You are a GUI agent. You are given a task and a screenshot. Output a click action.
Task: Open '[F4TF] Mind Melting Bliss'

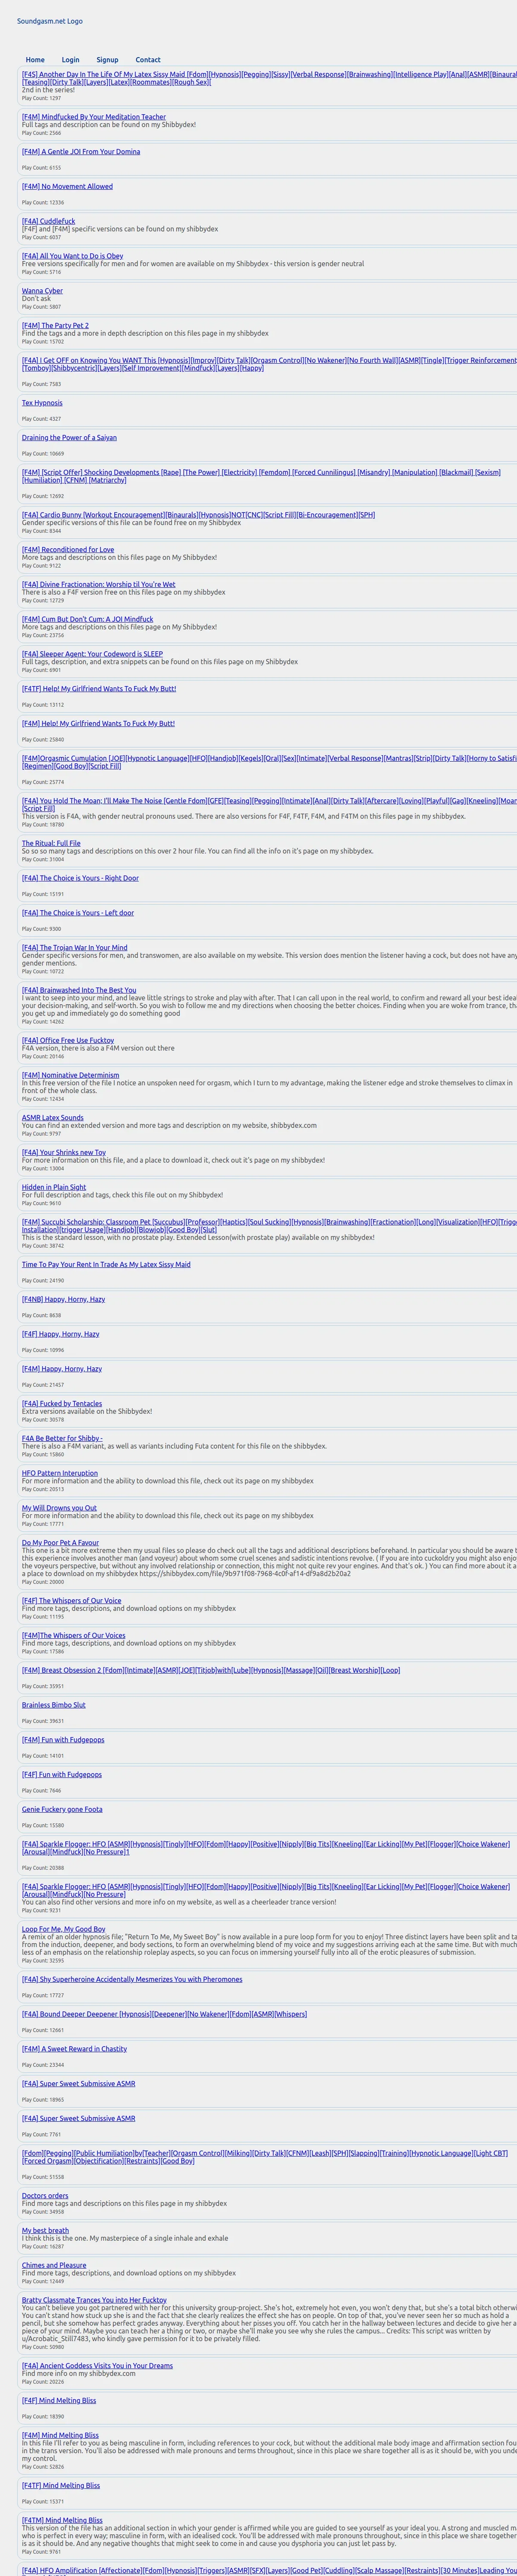click(x=61, y=2485)
